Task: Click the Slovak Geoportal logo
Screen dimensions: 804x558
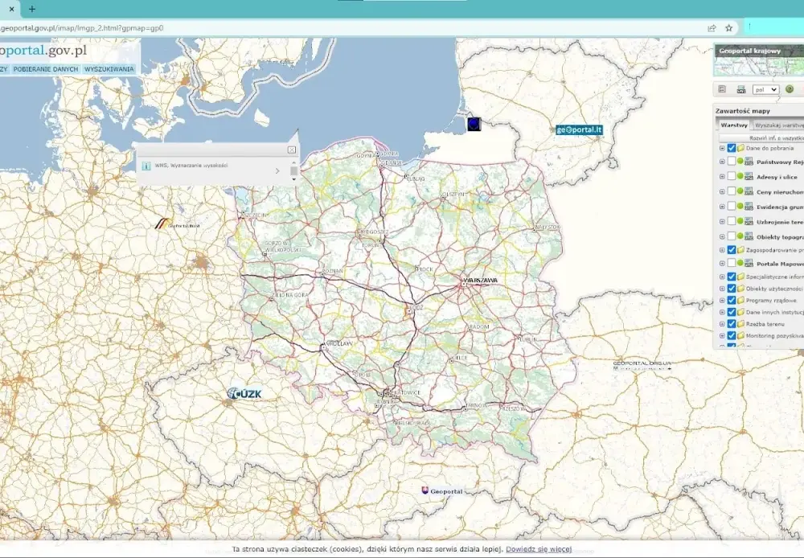Action: [x=442, y=491]
